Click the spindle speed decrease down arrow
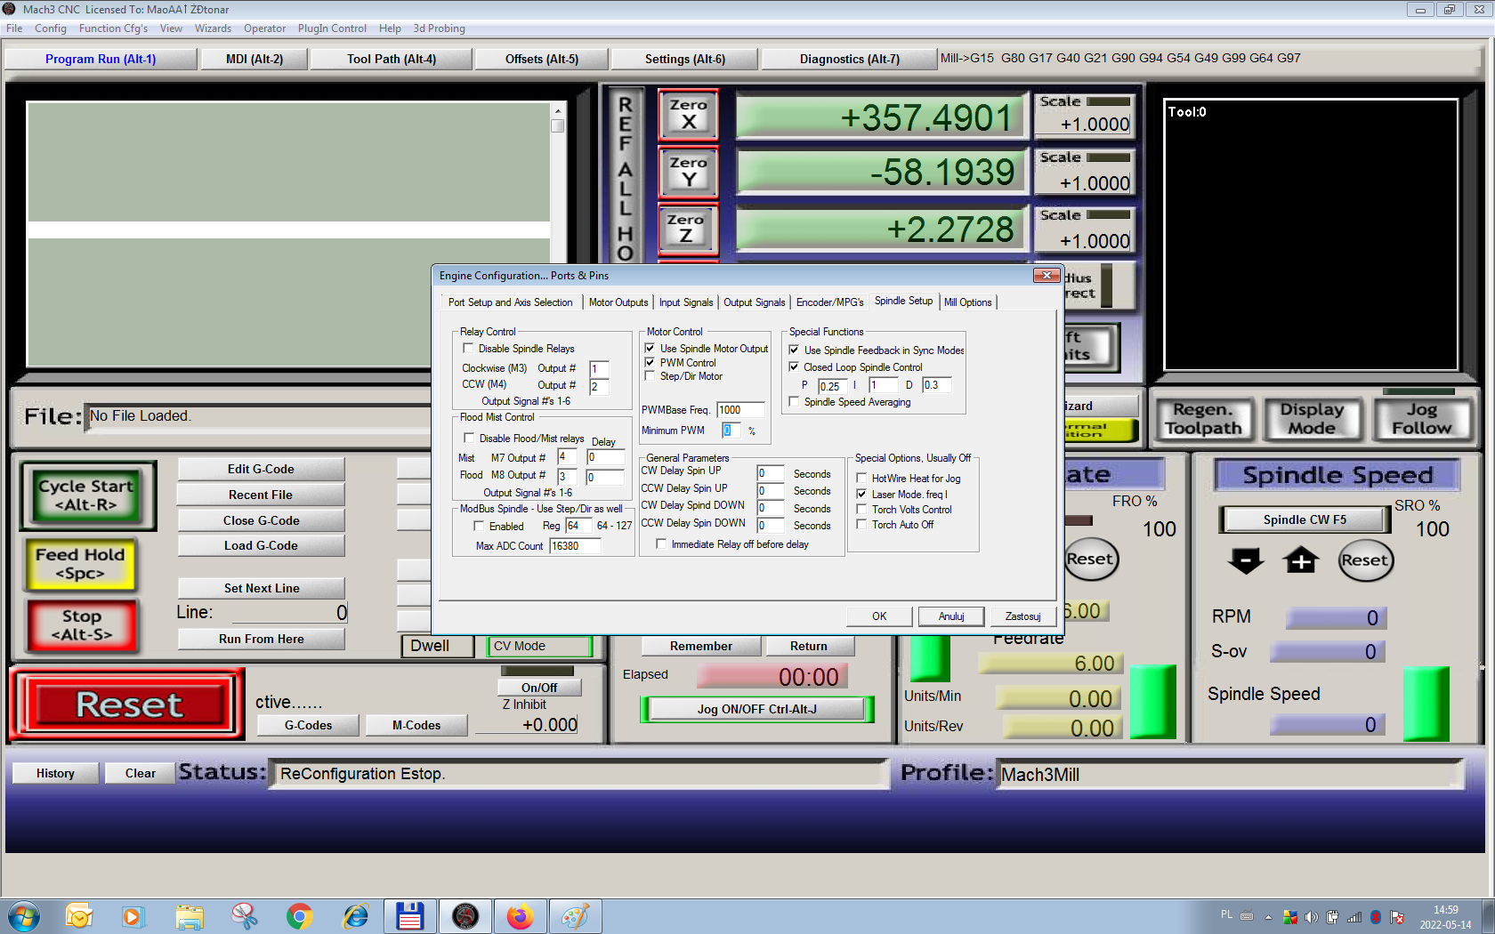Screen dimensions: 1495x934 [x=1246, y=560]
